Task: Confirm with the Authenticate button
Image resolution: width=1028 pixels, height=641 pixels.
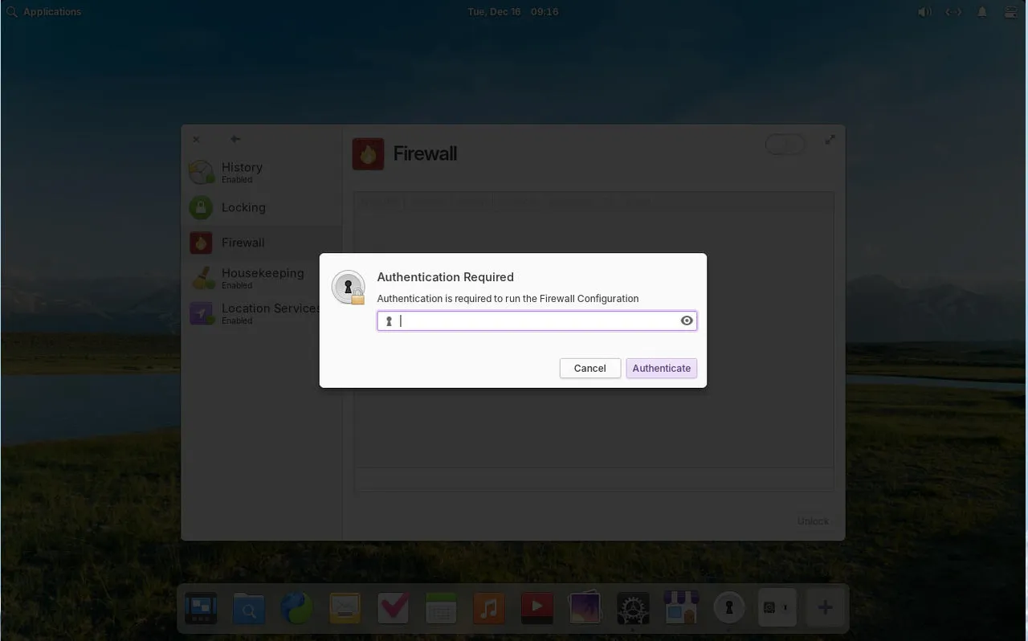Action: 661,368
